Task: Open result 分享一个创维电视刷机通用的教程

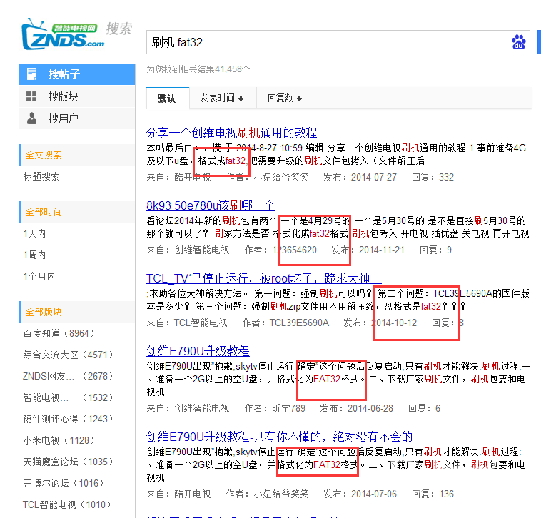Action: 231,133
